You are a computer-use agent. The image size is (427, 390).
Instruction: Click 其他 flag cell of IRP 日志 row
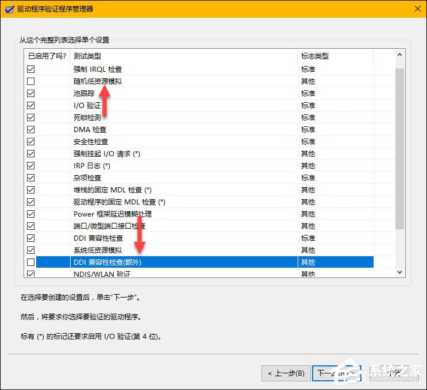click(x=308, y=166)
